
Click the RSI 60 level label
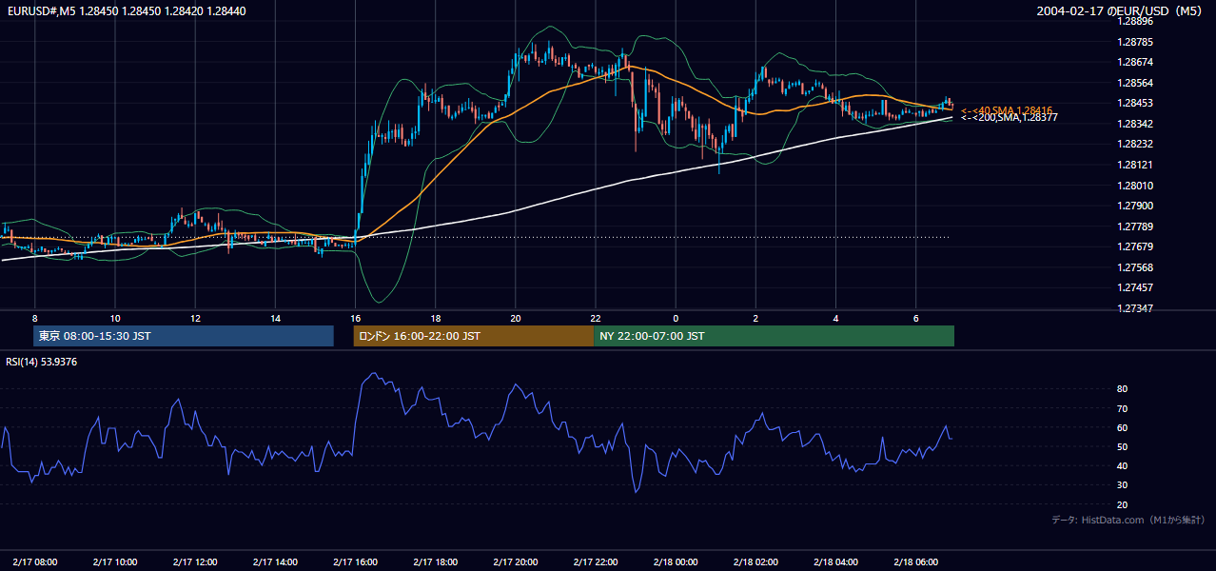pyautogui.click(x=1122, y=427)
